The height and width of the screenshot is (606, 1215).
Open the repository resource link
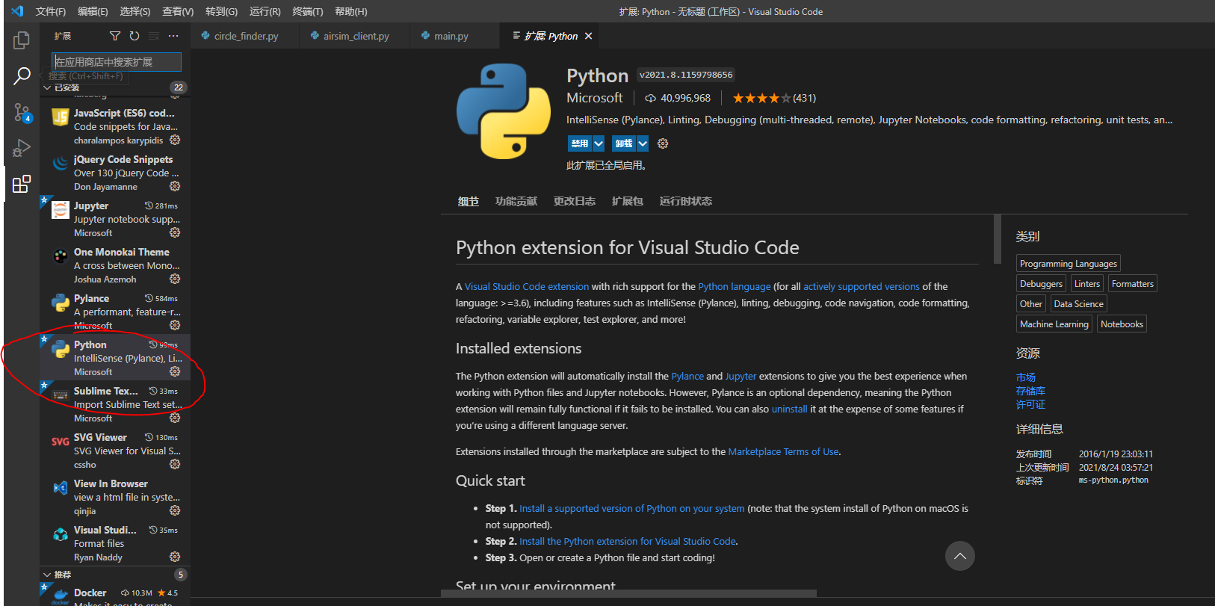pos(1030,391)
